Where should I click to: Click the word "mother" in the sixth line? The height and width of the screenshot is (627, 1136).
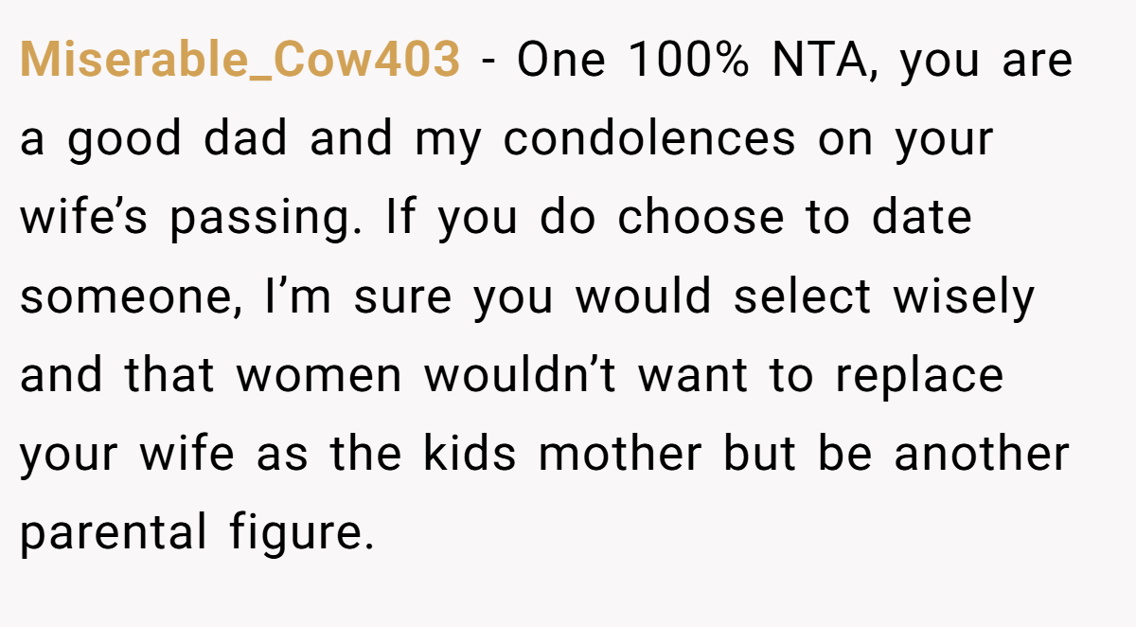(620, 454)
